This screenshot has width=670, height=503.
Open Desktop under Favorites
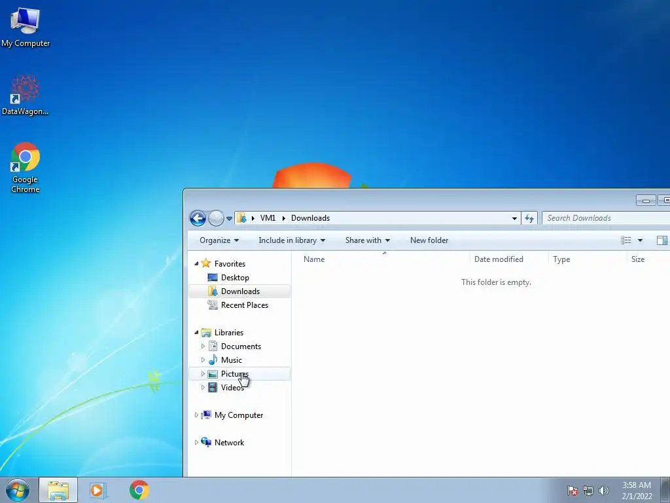[235, 278]
